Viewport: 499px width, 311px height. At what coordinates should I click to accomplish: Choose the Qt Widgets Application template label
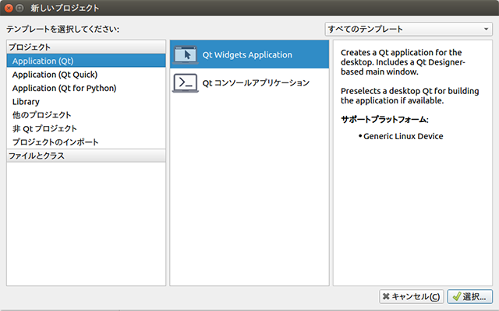tap(247, 54)
